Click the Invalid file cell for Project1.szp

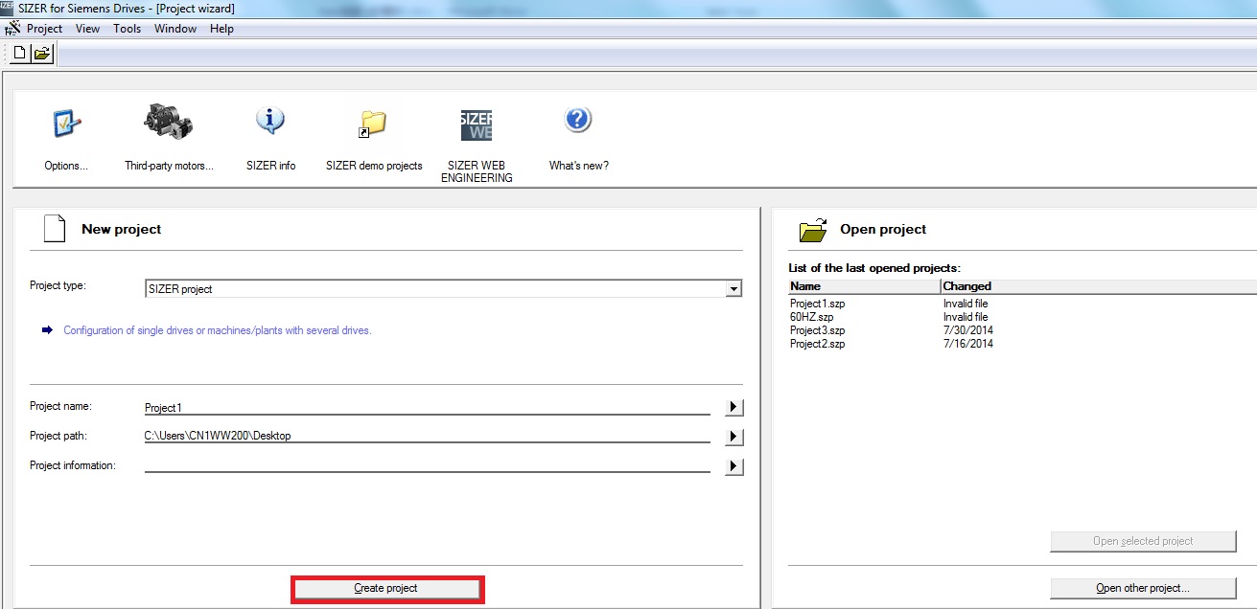click(x=966, y=304)
